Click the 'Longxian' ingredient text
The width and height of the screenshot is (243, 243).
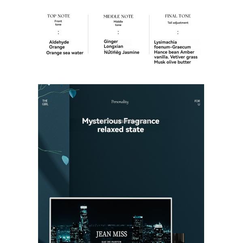(113, 46)
